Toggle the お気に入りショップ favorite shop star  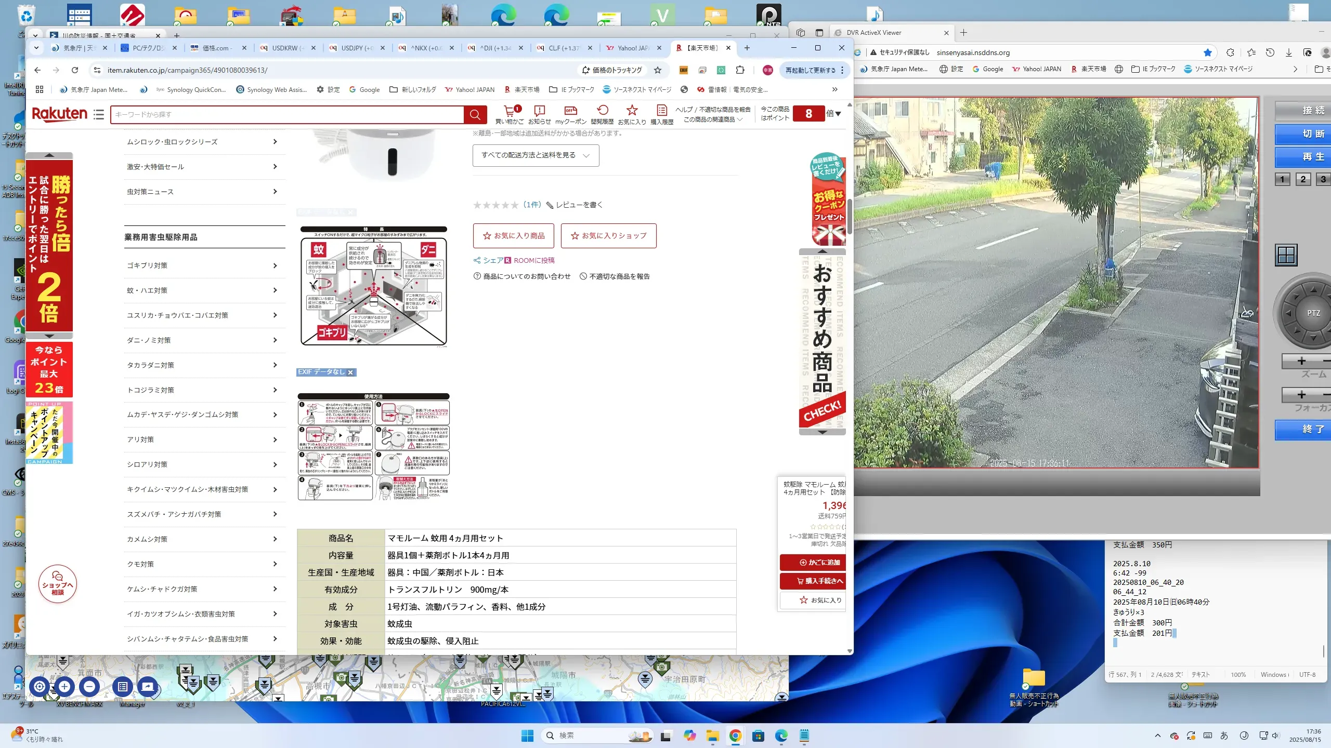pyautogui.click(x=575, y=236)
